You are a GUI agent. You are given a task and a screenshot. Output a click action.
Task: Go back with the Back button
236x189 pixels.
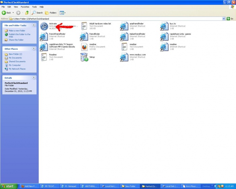tap(6, 13)
